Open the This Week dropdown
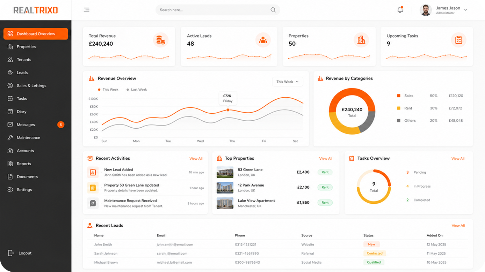Image resolution: width=485 pixels, height=272 pixels. tap(288, 82)
